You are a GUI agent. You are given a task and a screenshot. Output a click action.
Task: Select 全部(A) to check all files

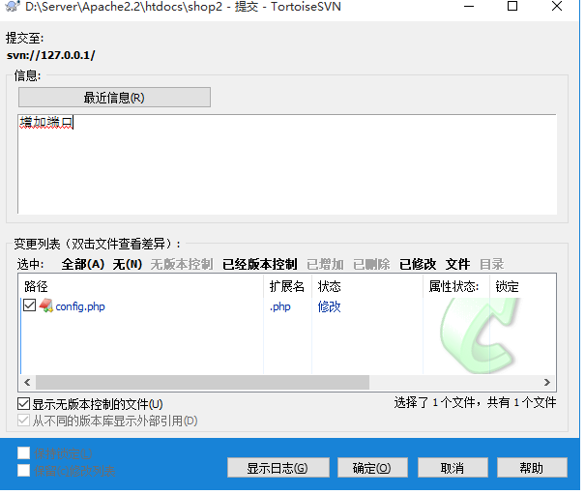[x=82, y=264]
